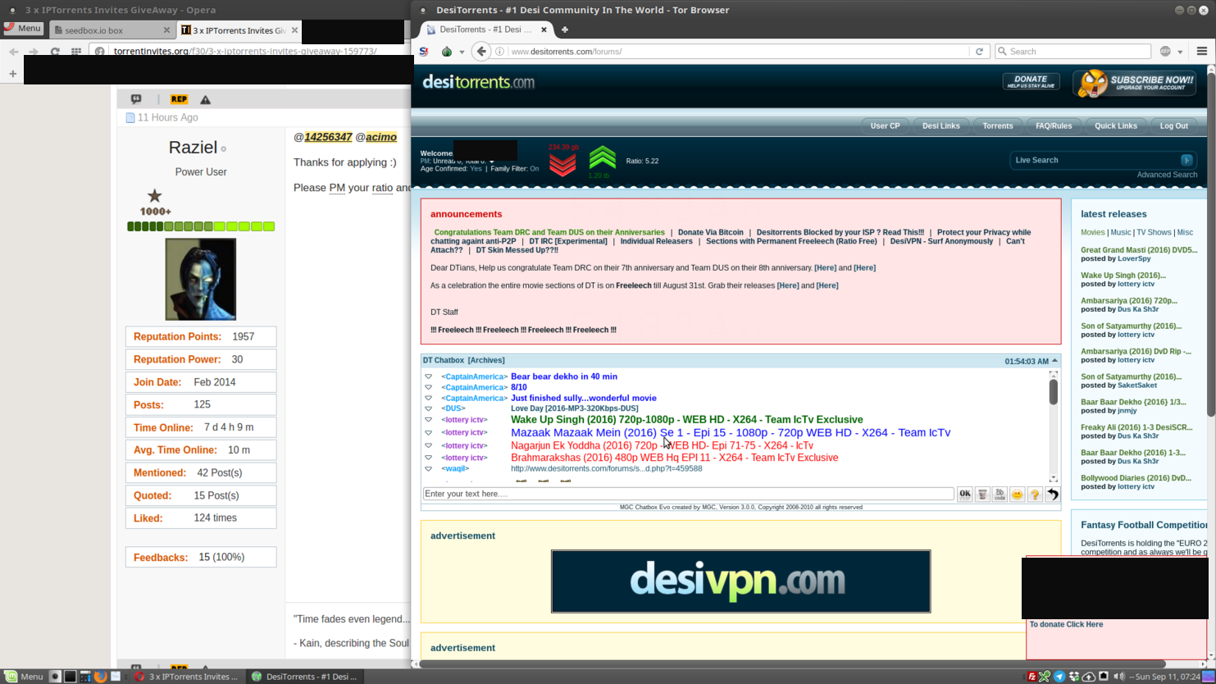This screenshot has height=684, width=1216.
Task: Open FileZilla from the system tray
Action: (x=1032, y=677)
